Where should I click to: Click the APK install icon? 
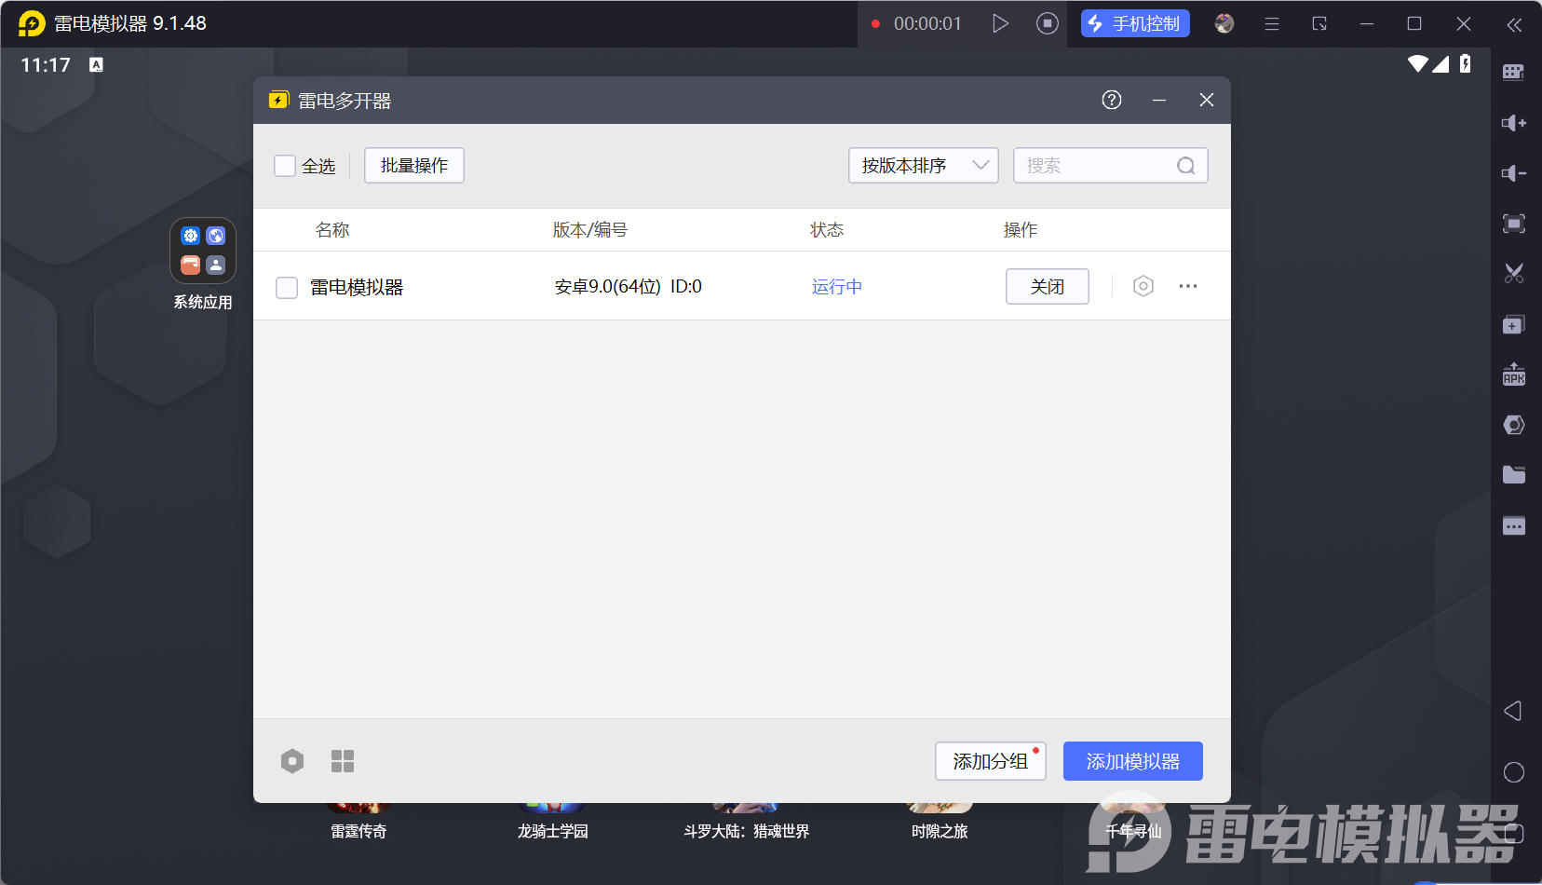(1513, 374)
